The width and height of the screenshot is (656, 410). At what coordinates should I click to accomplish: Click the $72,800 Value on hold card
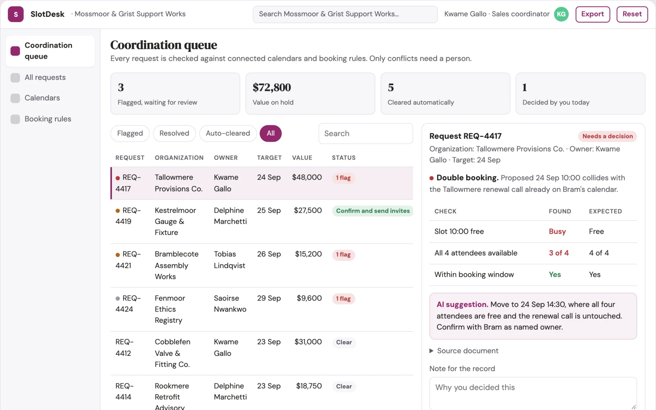coord(310,93)
